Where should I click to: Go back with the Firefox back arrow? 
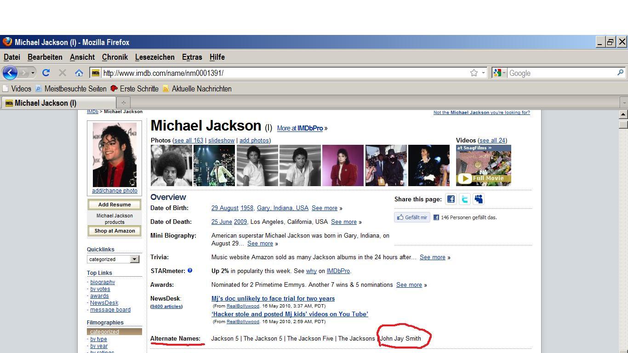[x=10, y=73]
